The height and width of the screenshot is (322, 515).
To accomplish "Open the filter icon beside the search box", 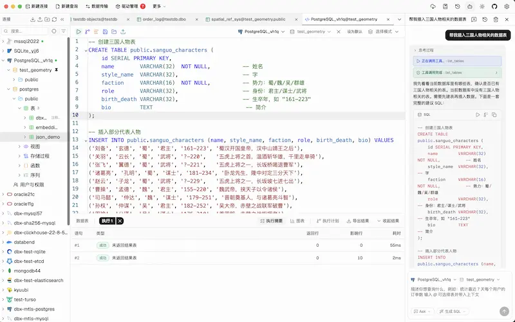I will pos(63,31).
